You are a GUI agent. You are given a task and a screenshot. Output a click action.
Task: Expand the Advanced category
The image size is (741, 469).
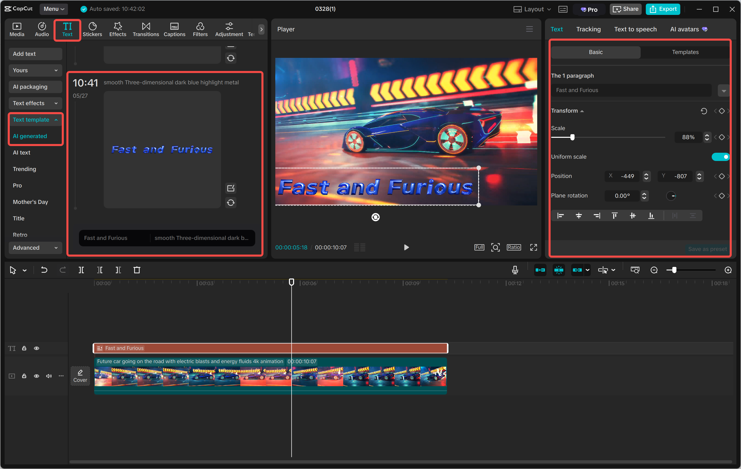click(36, 248)
